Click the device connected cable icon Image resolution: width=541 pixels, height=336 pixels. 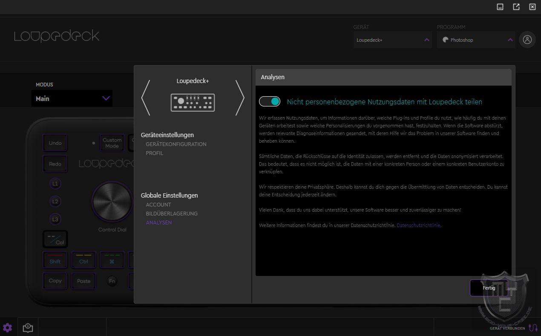(533, 327)
